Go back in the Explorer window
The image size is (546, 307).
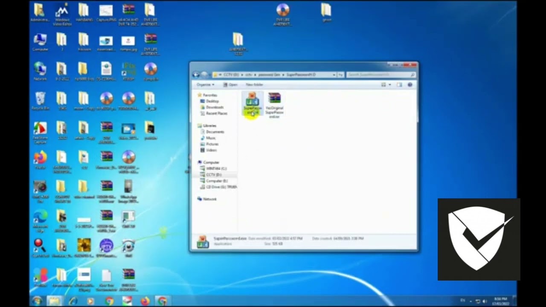tap(196, 75)
